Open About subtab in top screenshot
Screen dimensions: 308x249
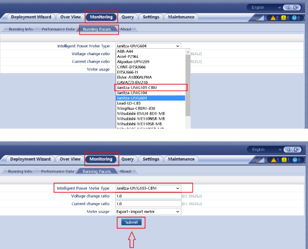(x=126, y=29)
